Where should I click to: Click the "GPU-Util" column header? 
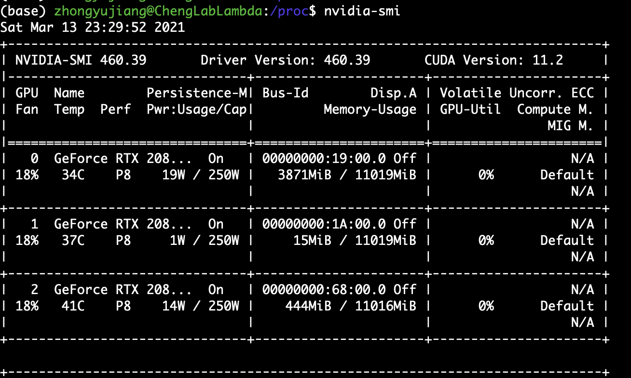pyautogui.click(x=470, y=109)
